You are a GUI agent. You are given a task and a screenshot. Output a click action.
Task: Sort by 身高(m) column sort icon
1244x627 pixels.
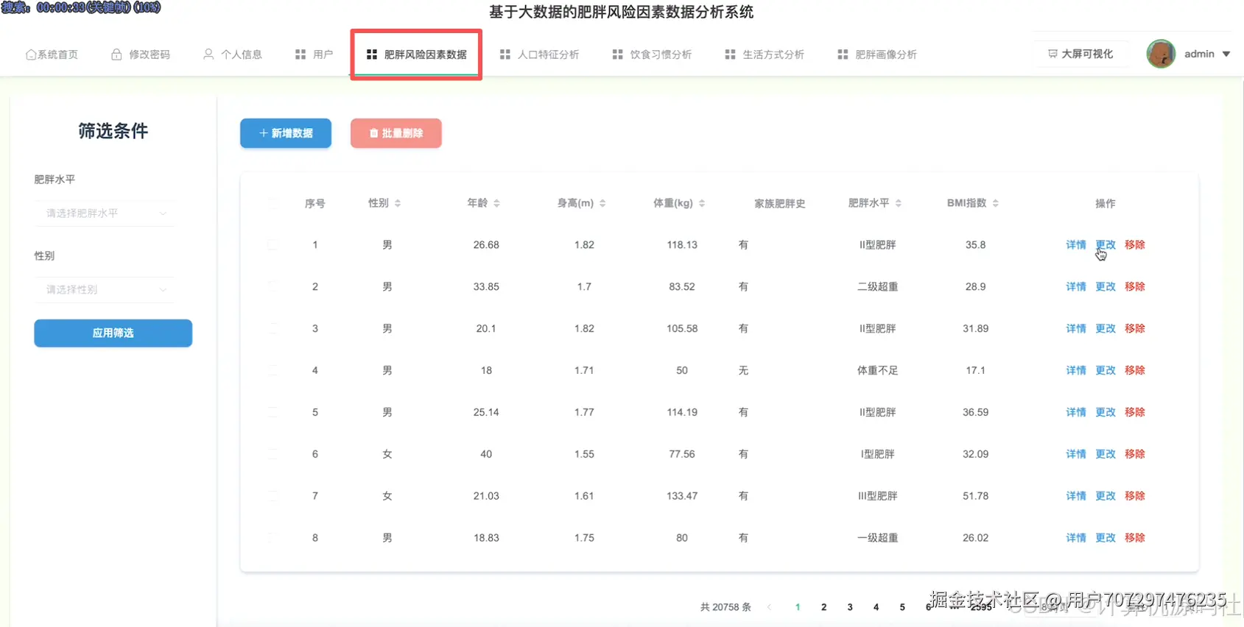602,203
